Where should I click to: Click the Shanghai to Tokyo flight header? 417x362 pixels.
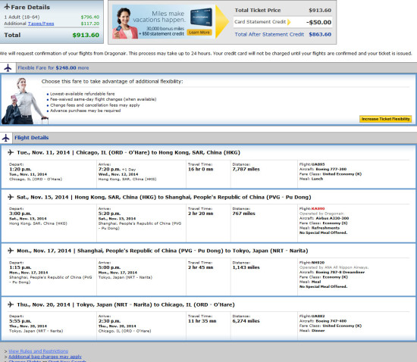click(x=162, y=251)
